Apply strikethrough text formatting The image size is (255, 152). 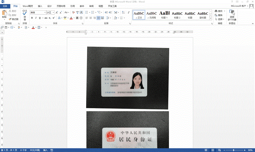(46, 18)
